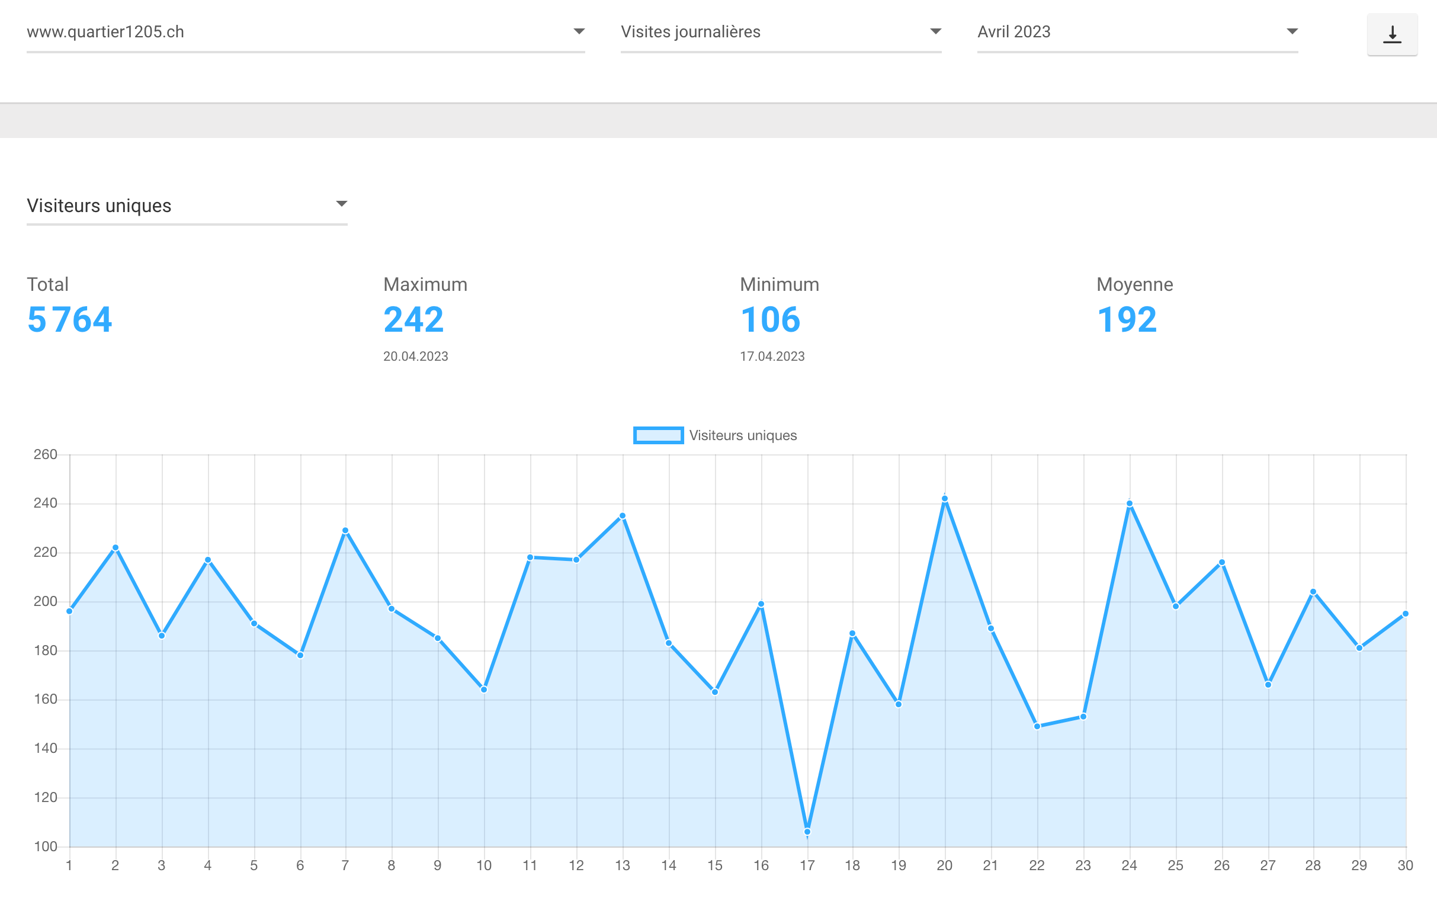Select the data point for day 13
The image size is (1437, 898).
coord(623,516)
